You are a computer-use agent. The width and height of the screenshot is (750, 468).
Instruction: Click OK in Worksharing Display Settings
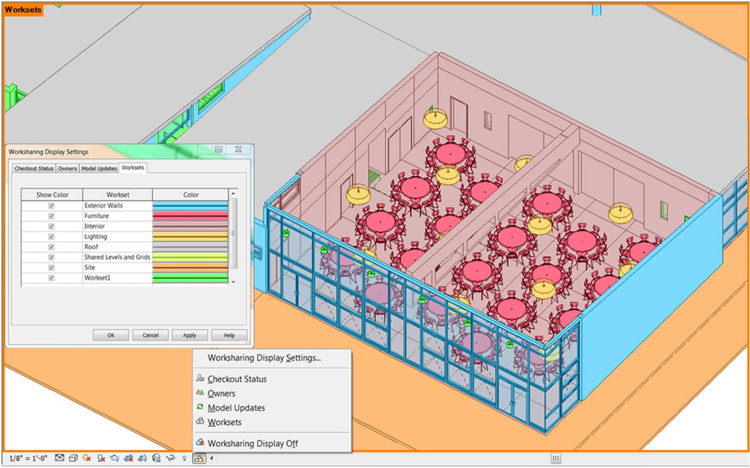coord(110,335)
